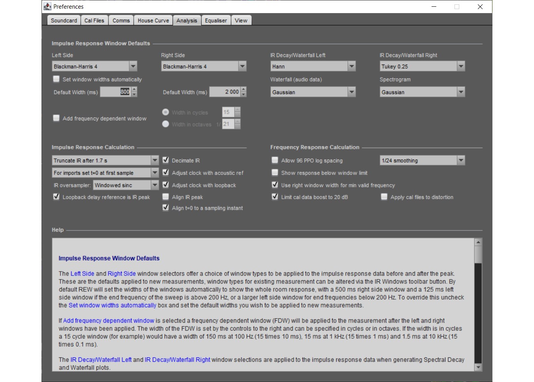Click scrollbar up arrow in Help panel
This screenshot has width=534, height=382.
tap(478, 242)
